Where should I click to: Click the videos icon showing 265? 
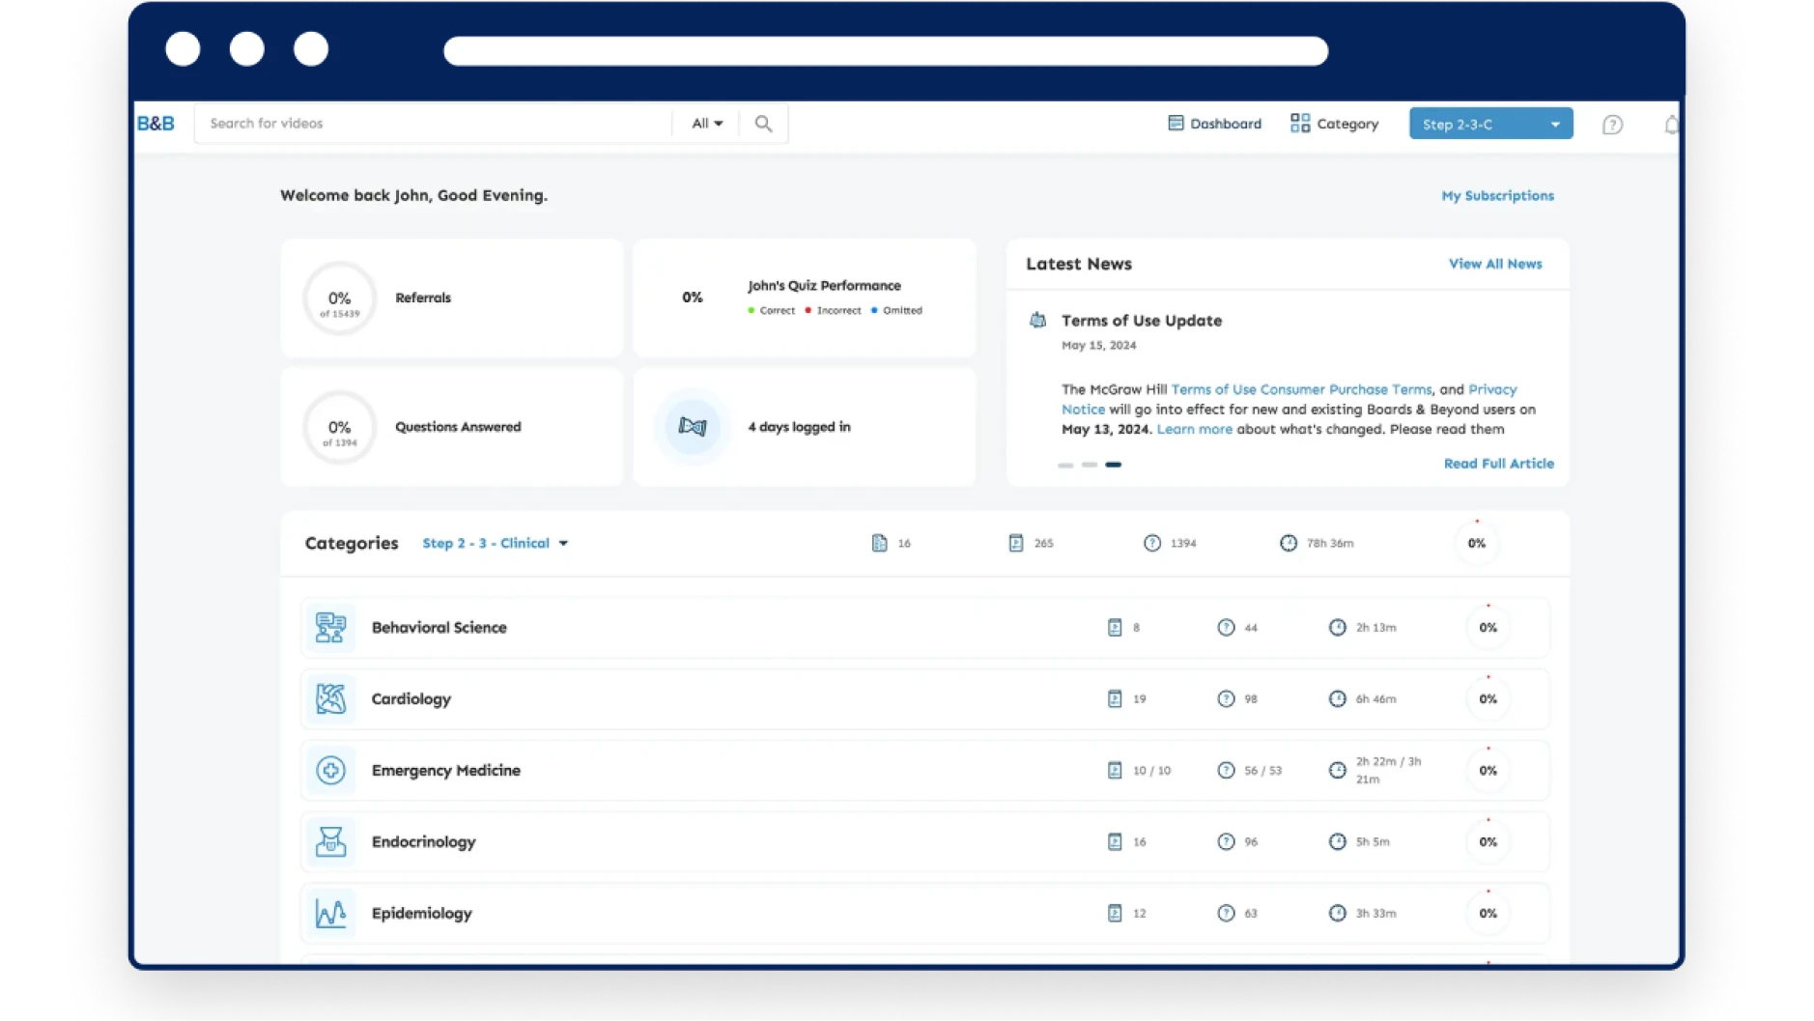(x=1016, y=544)
